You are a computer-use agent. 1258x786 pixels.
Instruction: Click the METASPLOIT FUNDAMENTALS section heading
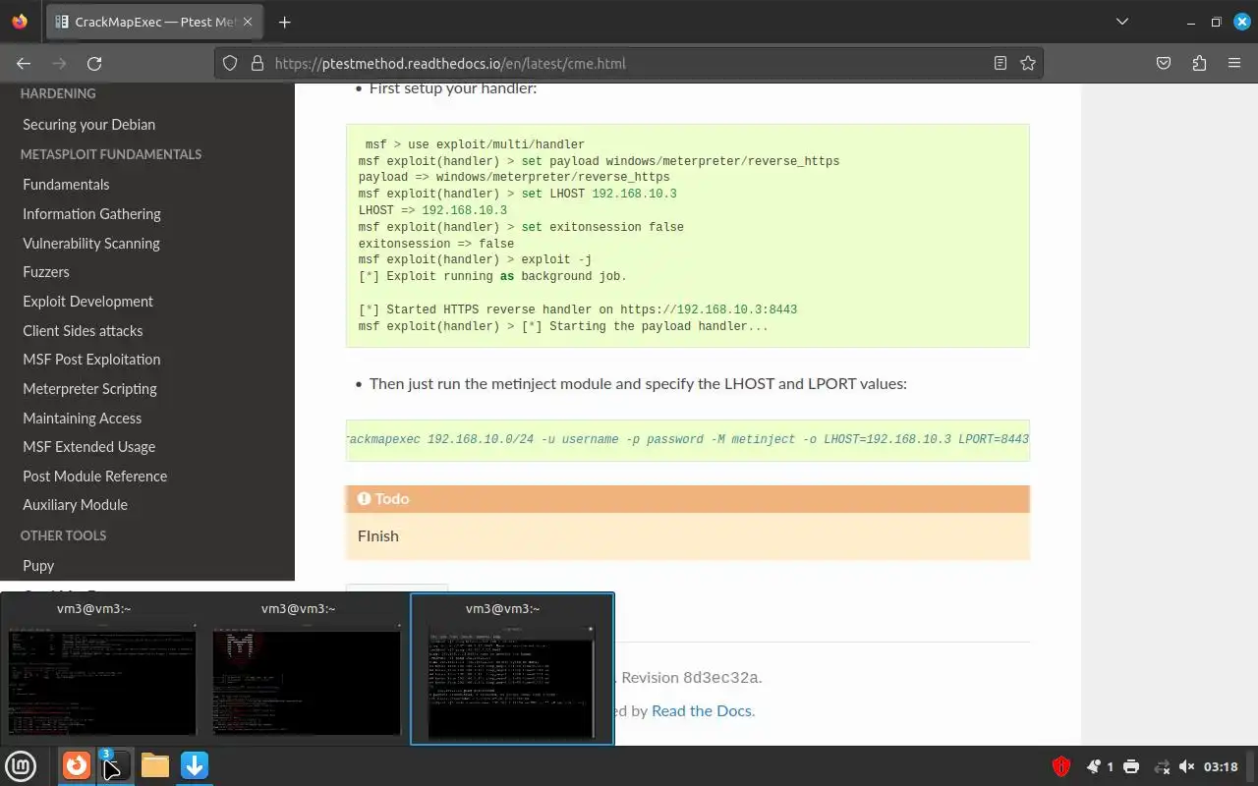pos(111,154)
